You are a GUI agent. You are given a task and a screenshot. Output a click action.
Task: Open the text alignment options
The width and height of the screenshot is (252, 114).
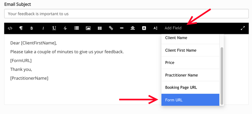(133, 28)
